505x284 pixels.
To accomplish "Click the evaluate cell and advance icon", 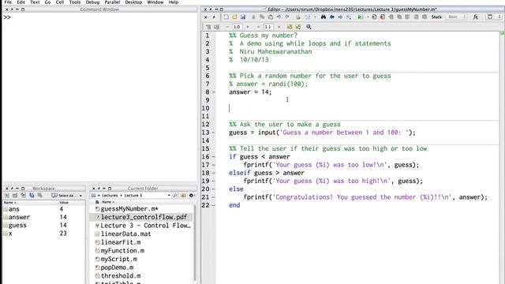I will coord(216,27).
